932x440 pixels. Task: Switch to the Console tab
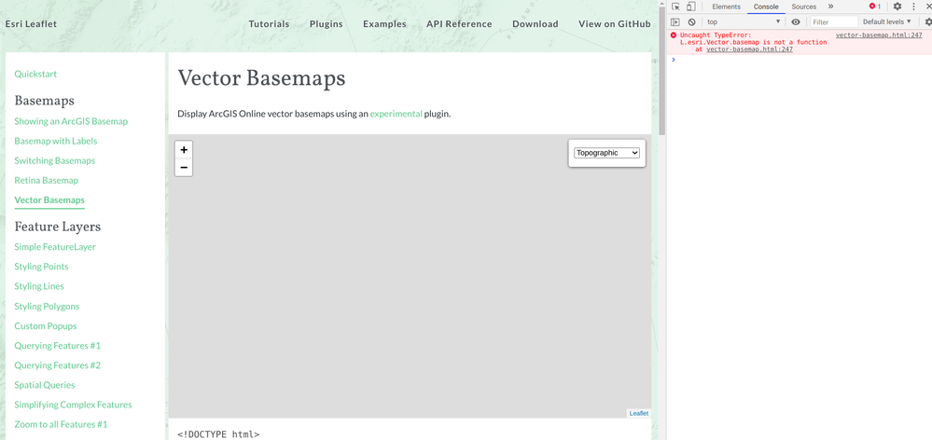[766, 7]
